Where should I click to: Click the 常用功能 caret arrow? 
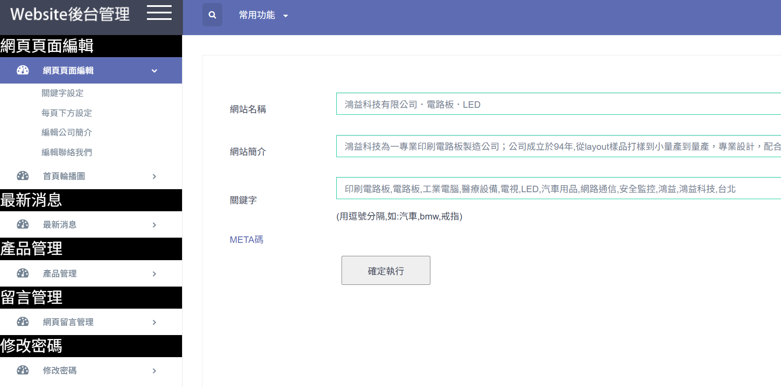click(x=286, y=16)
